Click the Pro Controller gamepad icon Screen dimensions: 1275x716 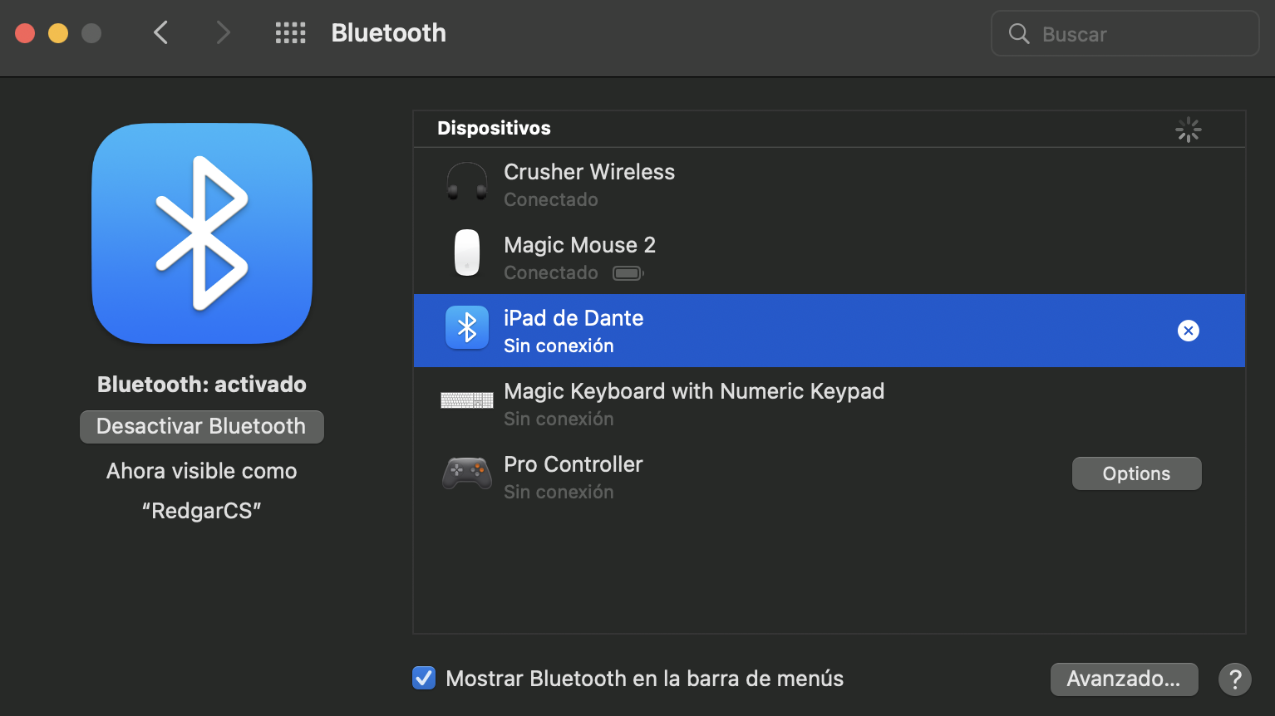click(x=466, y=473)
